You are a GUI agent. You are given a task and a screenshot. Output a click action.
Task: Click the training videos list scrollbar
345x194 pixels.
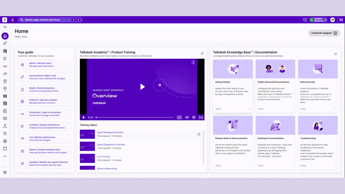[203, 147]
